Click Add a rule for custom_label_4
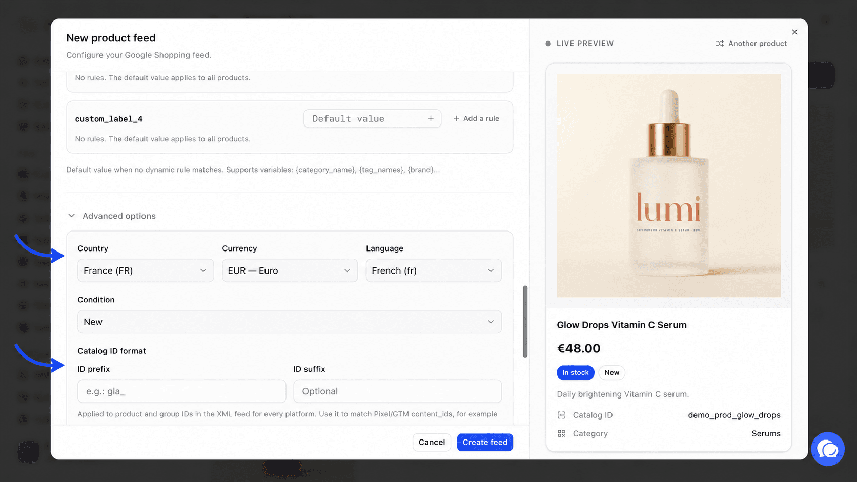The height and width of the screenshot is (482, 857). 476,118
